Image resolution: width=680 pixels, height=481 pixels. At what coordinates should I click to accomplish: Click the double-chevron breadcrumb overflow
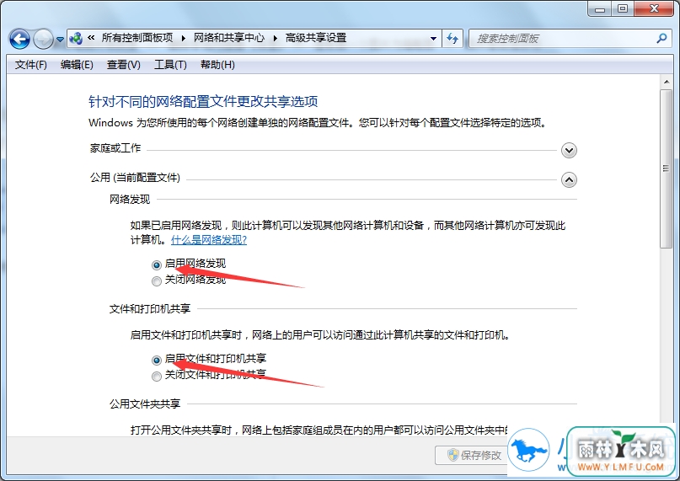[91, 38]
